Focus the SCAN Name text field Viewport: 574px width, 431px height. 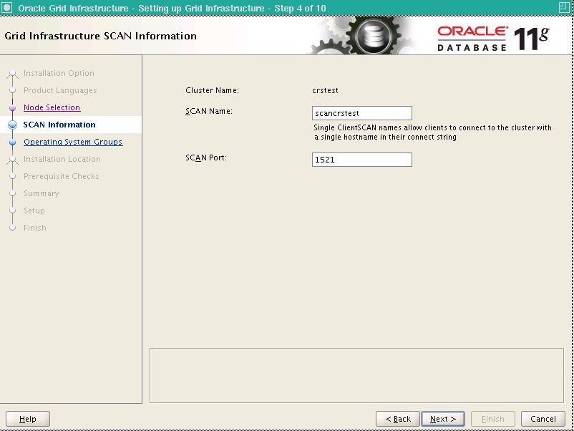pyautogui.click(x=361, y=113)
